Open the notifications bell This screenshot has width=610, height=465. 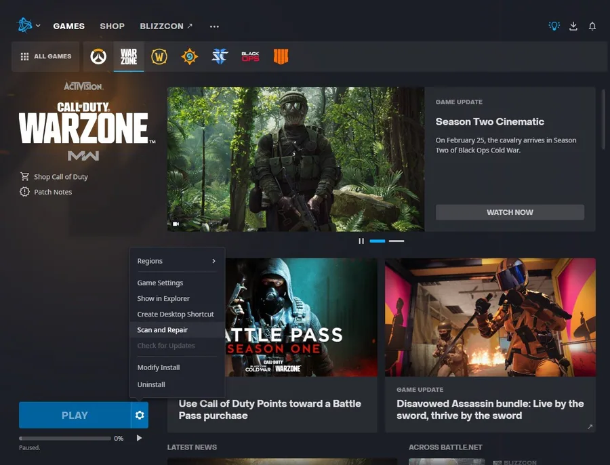pos(592,26)
